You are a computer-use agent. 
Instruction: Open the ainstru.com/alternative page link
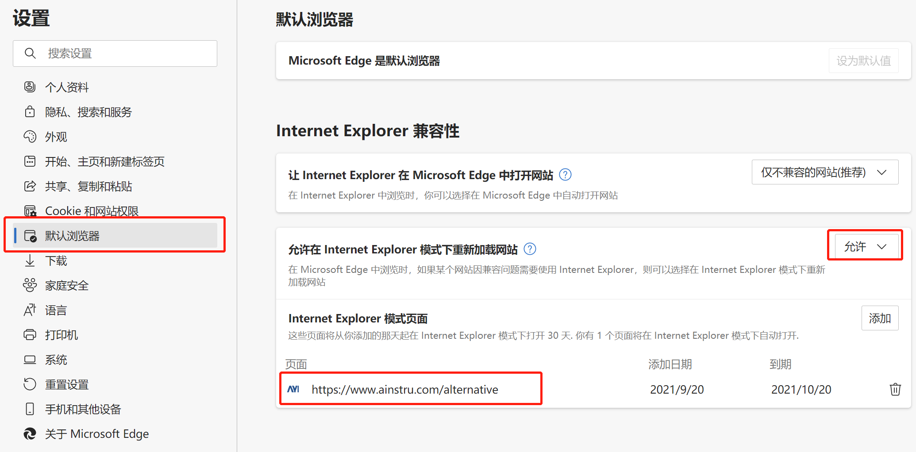click(404, 389)
